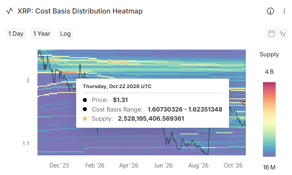Viewport: 292px width, 175px height.
Task: Open the three-dot options menu
Action: pos(284,11)
